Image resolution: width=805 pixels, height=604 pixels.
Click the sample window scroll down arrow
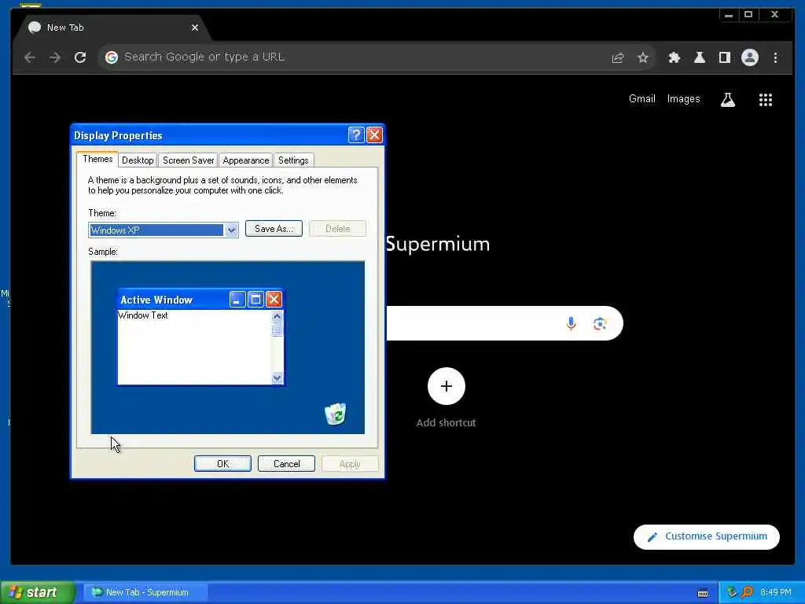pyautogui.click(x=278, y=378)
